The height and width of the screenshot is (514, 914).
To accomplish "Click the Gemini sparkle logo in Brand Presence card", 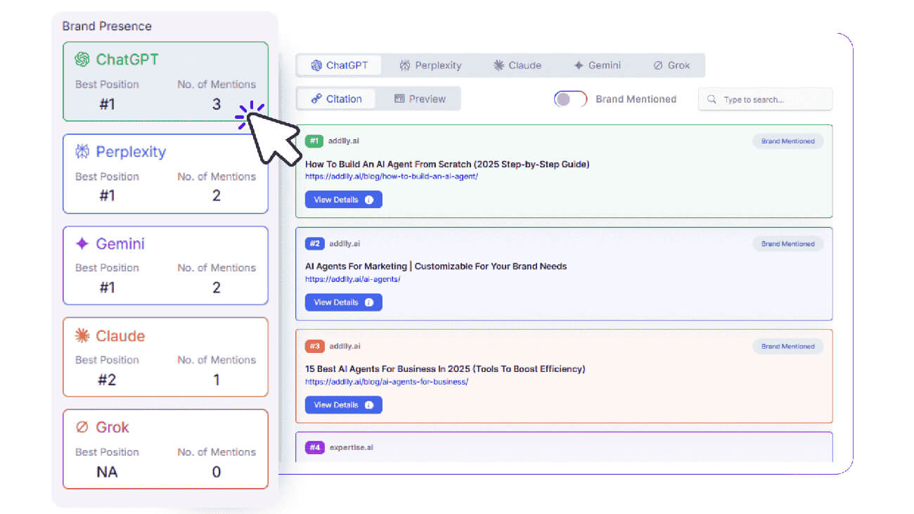I will pyautogui.click(x=82, y=244).
